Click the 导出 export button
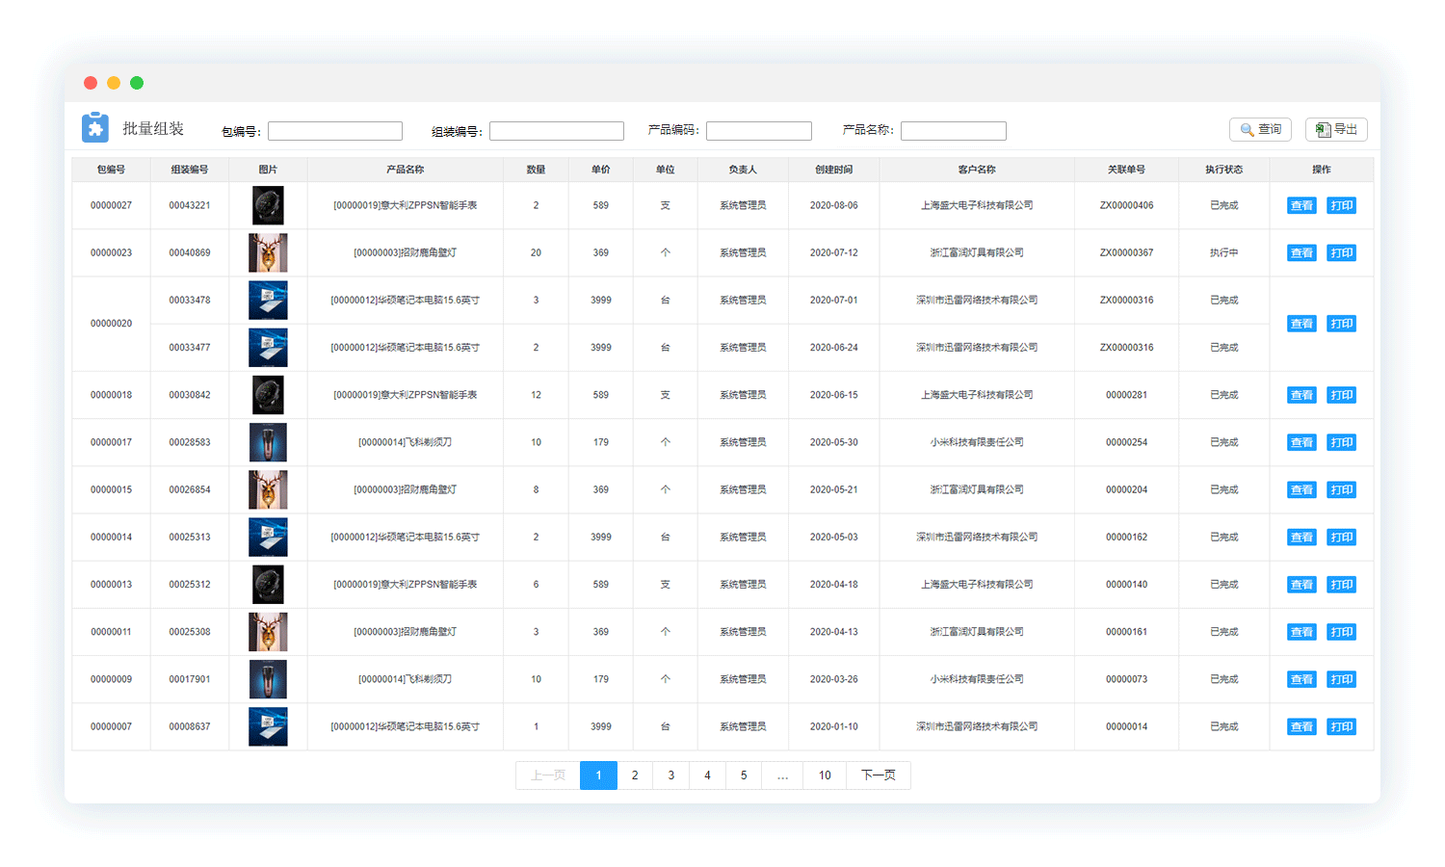 click(x=1336, y=129)
